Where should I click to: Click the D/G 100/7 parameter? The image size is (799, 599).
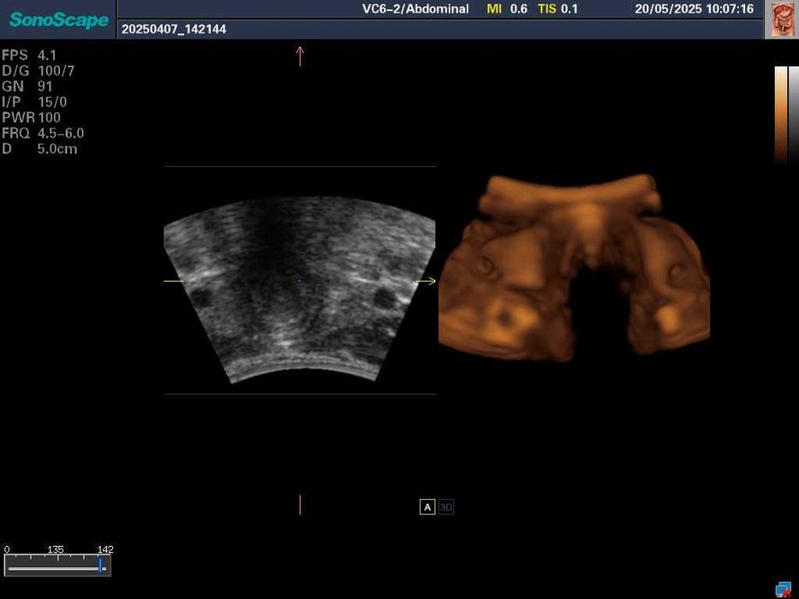point(39,71)
